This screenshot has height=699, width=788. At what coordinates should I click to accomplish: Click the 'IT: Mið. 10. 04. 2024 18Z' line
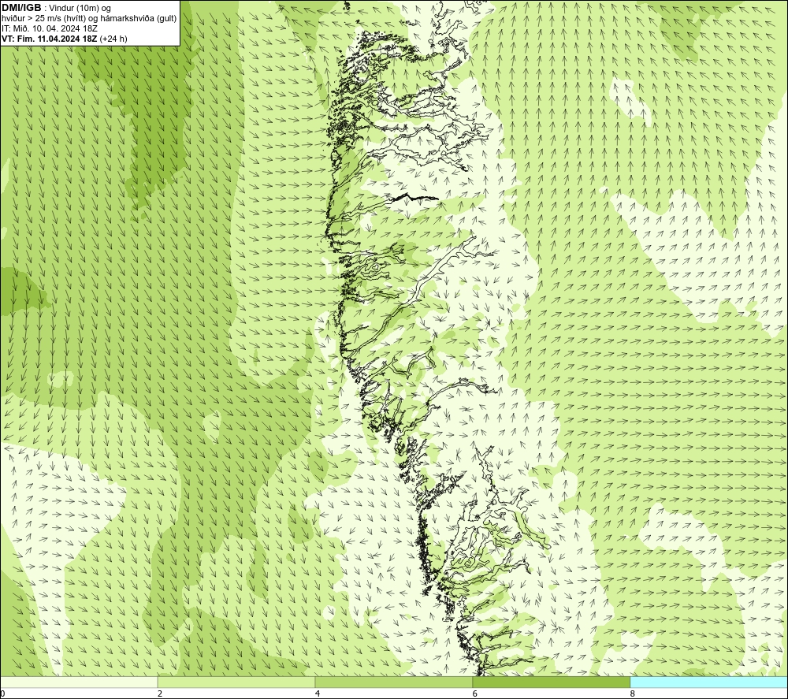click(49, 28)
